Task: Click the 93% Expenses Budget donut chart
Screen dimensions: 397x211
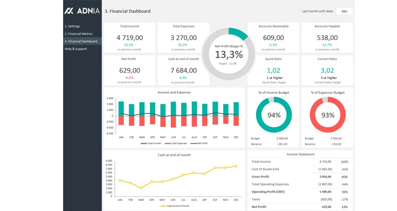Action: coord(327,115)
